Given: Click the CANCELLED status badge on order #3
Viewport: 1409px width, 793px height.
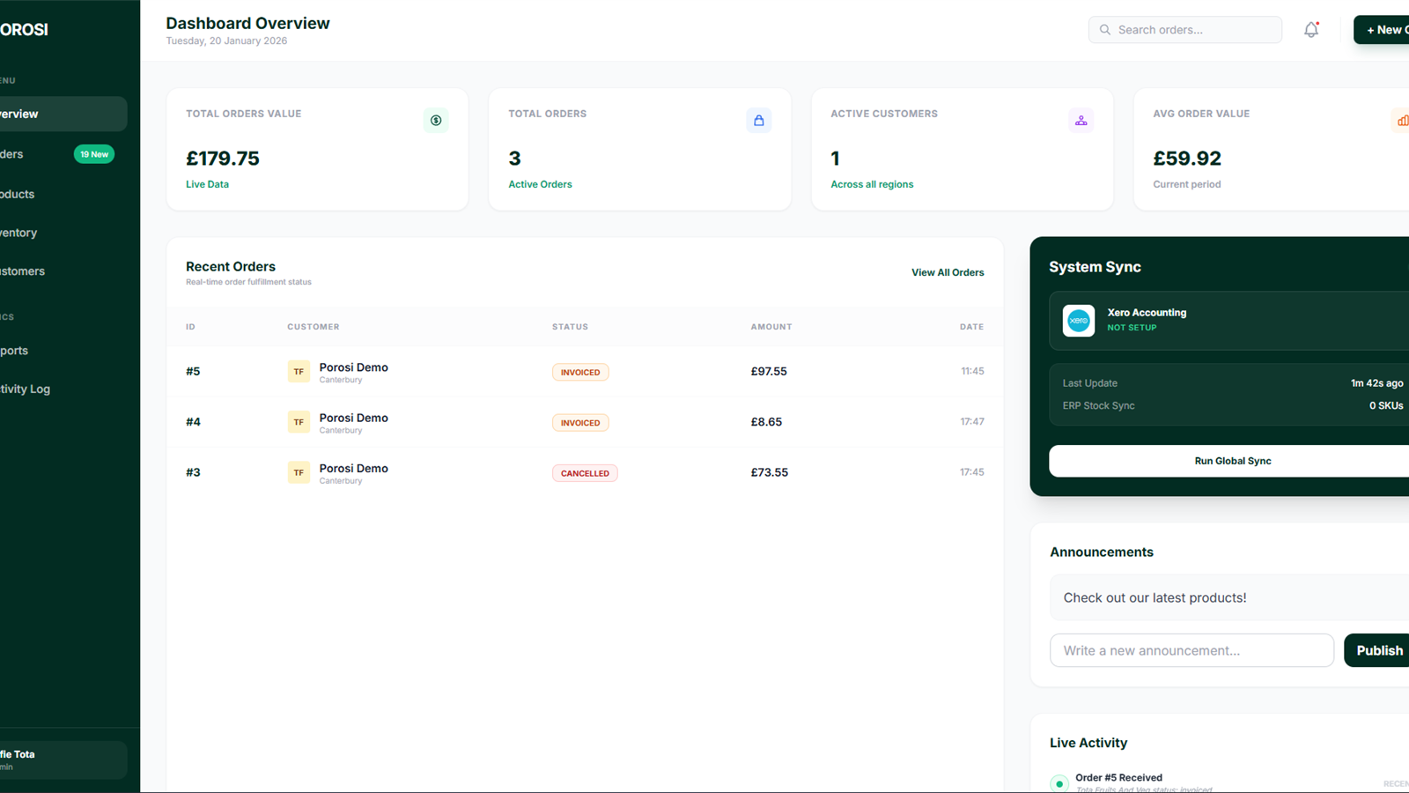Looking at the screenshot, I should [x=585, y=473].
